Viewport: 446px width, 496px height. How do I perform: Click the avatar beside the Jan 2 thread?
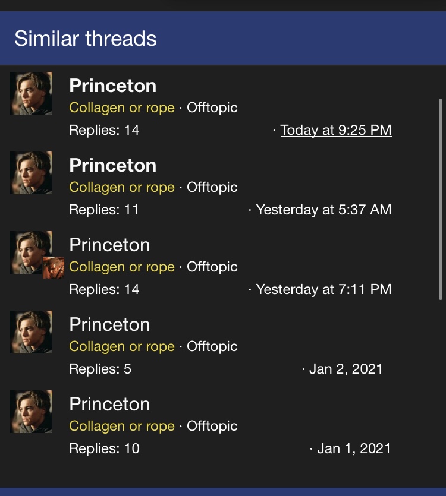coord(31,332)
